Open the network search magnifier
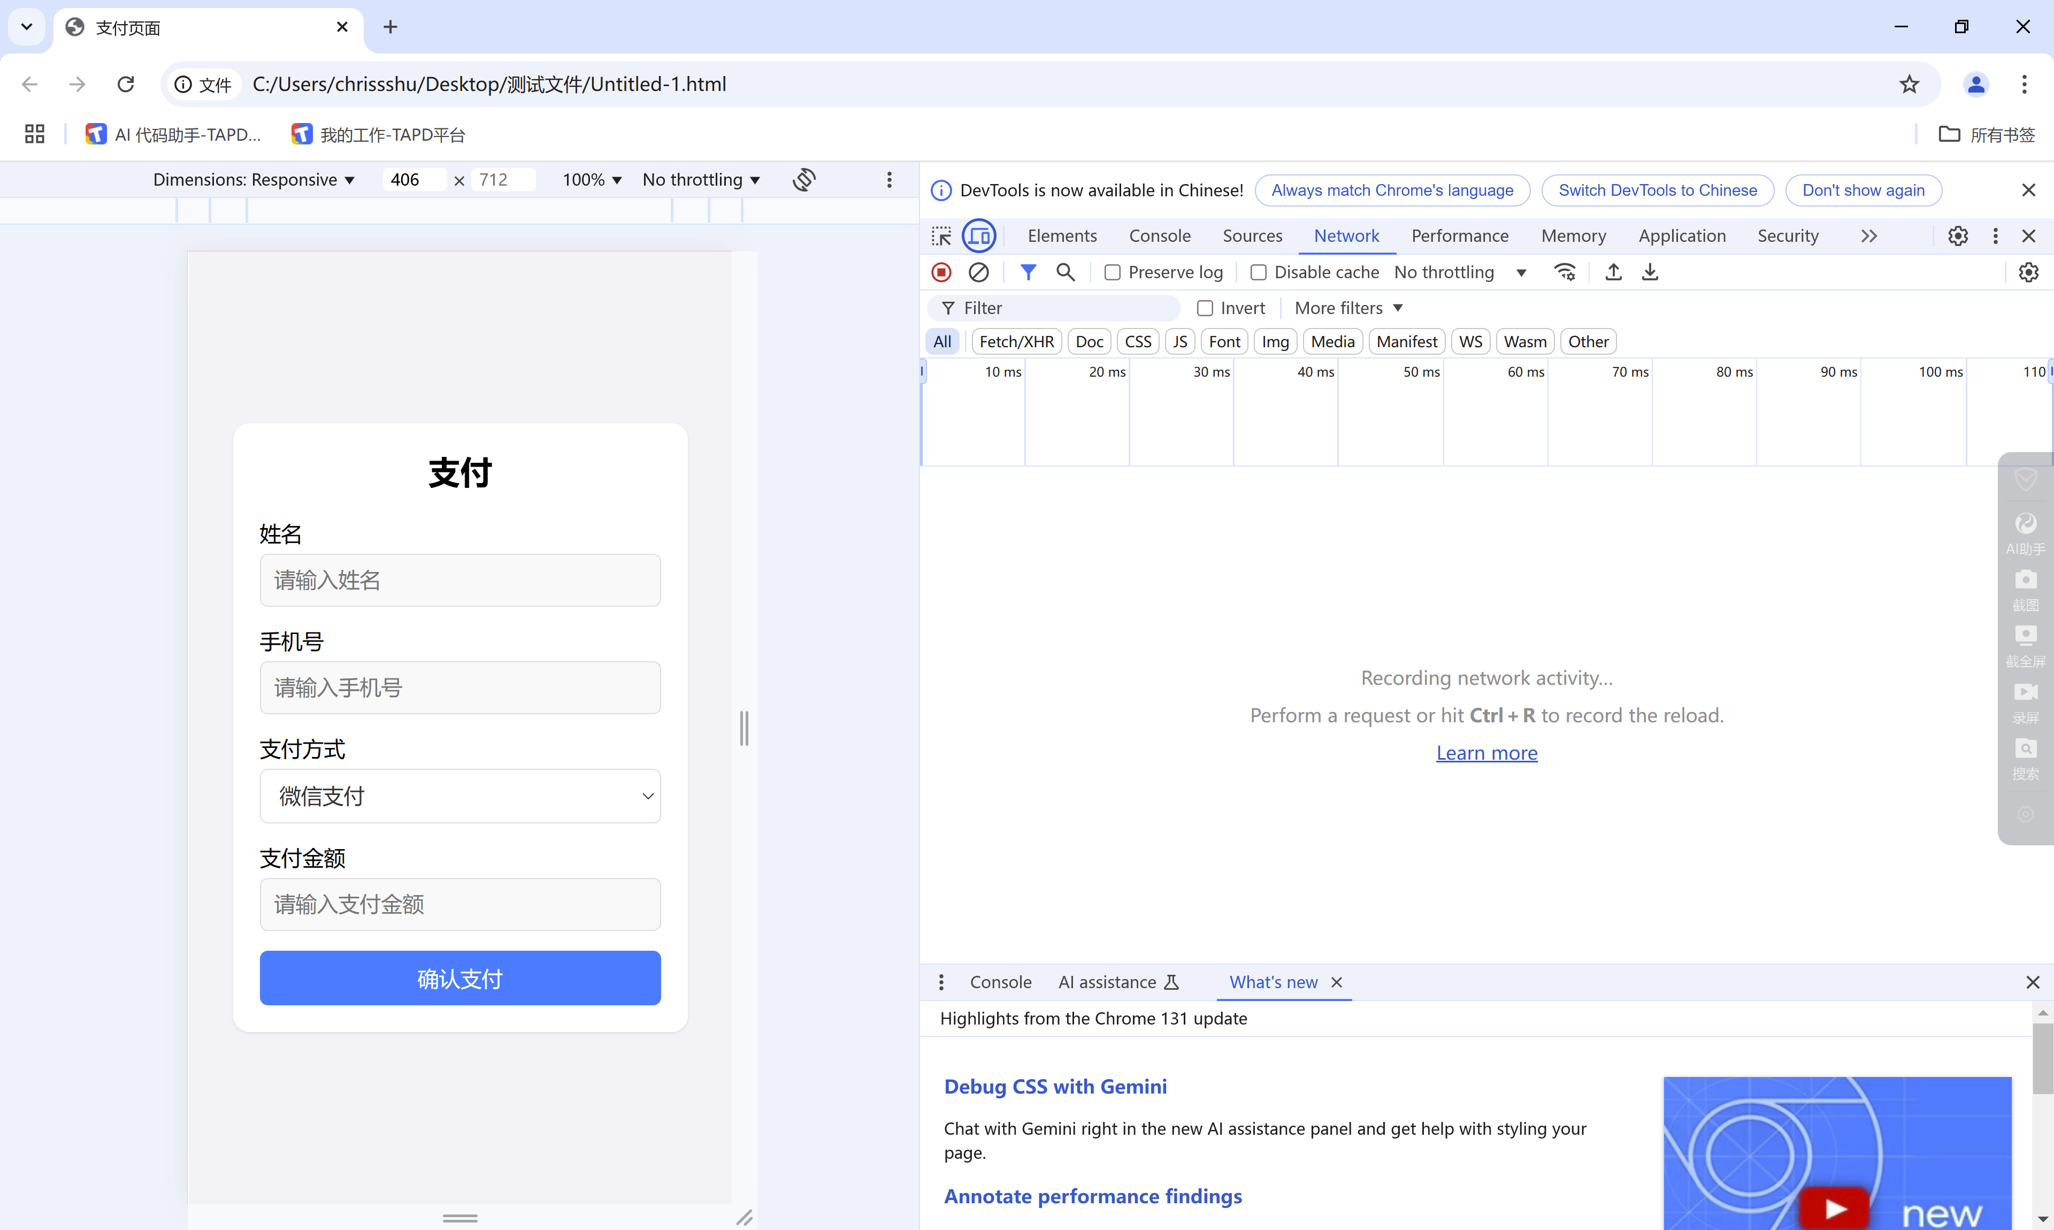This screenshot has width=2054, height=1230. tap(1066, 272)
